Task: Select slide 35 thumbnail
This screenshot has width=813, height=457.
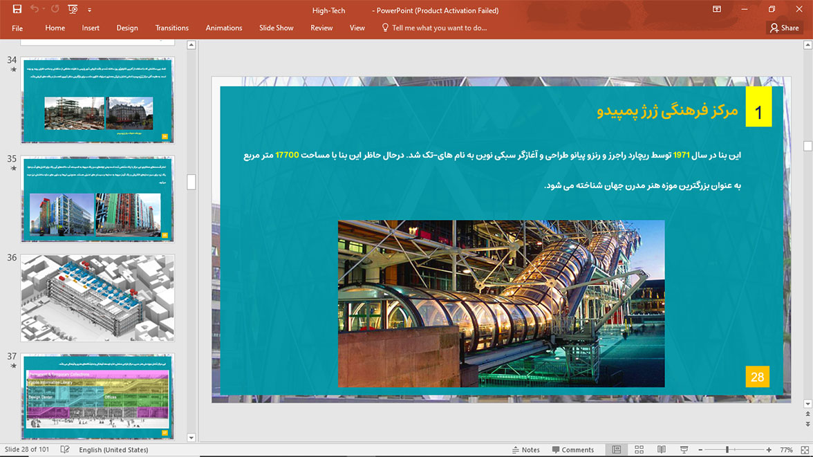Action: tap(97, 199)
